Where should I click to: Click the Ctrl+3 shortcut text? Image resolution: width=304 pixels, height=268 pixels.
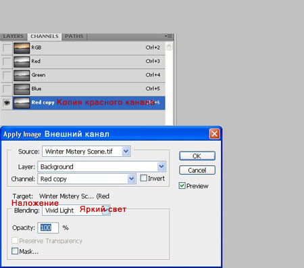coord(153,62)
